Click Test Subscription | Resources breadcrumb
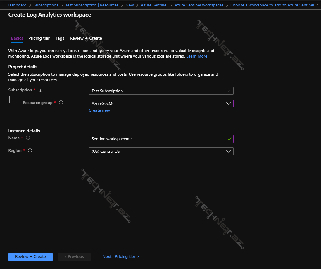This screenshot has height=269, width=321. click(x=92, y=5)
